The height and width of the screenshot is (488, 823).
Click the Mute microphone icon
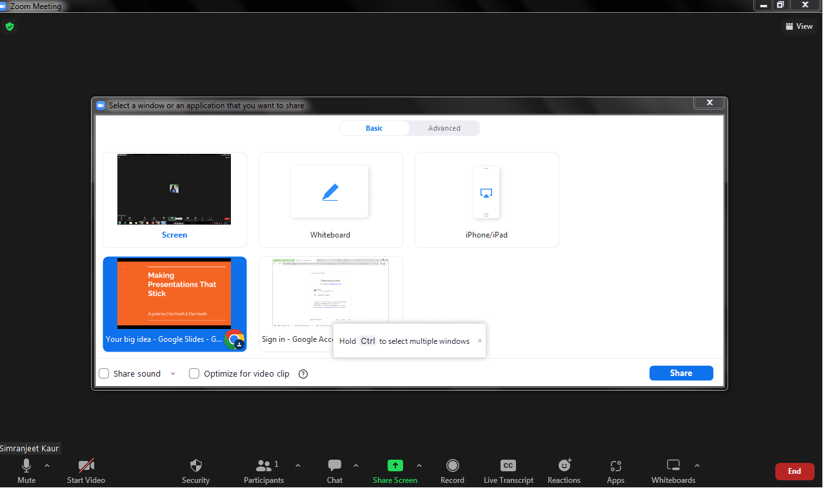(x=26, y=466)
